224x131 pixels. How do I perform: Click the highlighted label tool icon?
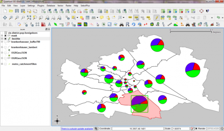(x=136, y=18)
